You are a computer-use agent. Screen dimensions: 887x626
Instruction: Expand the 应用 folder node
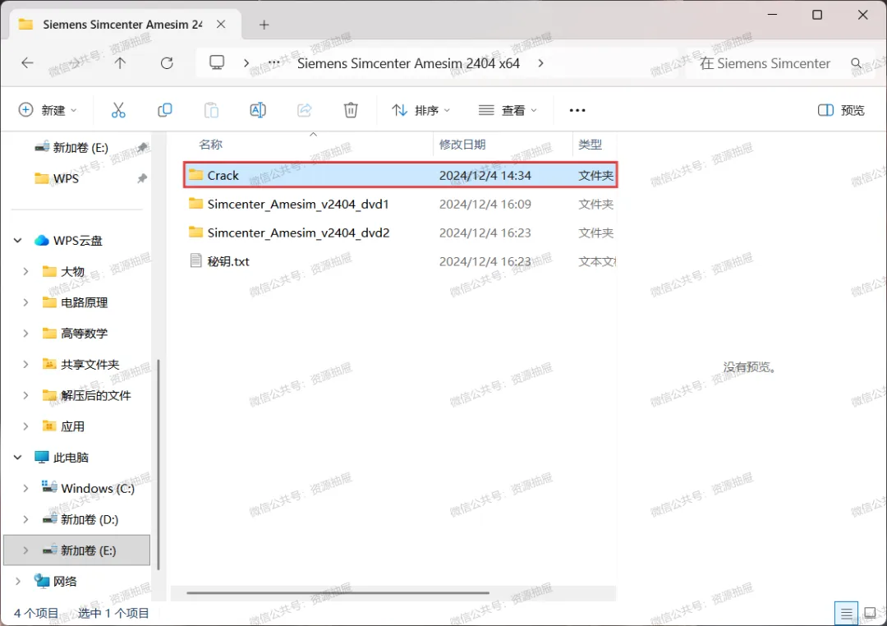point(25,426)
